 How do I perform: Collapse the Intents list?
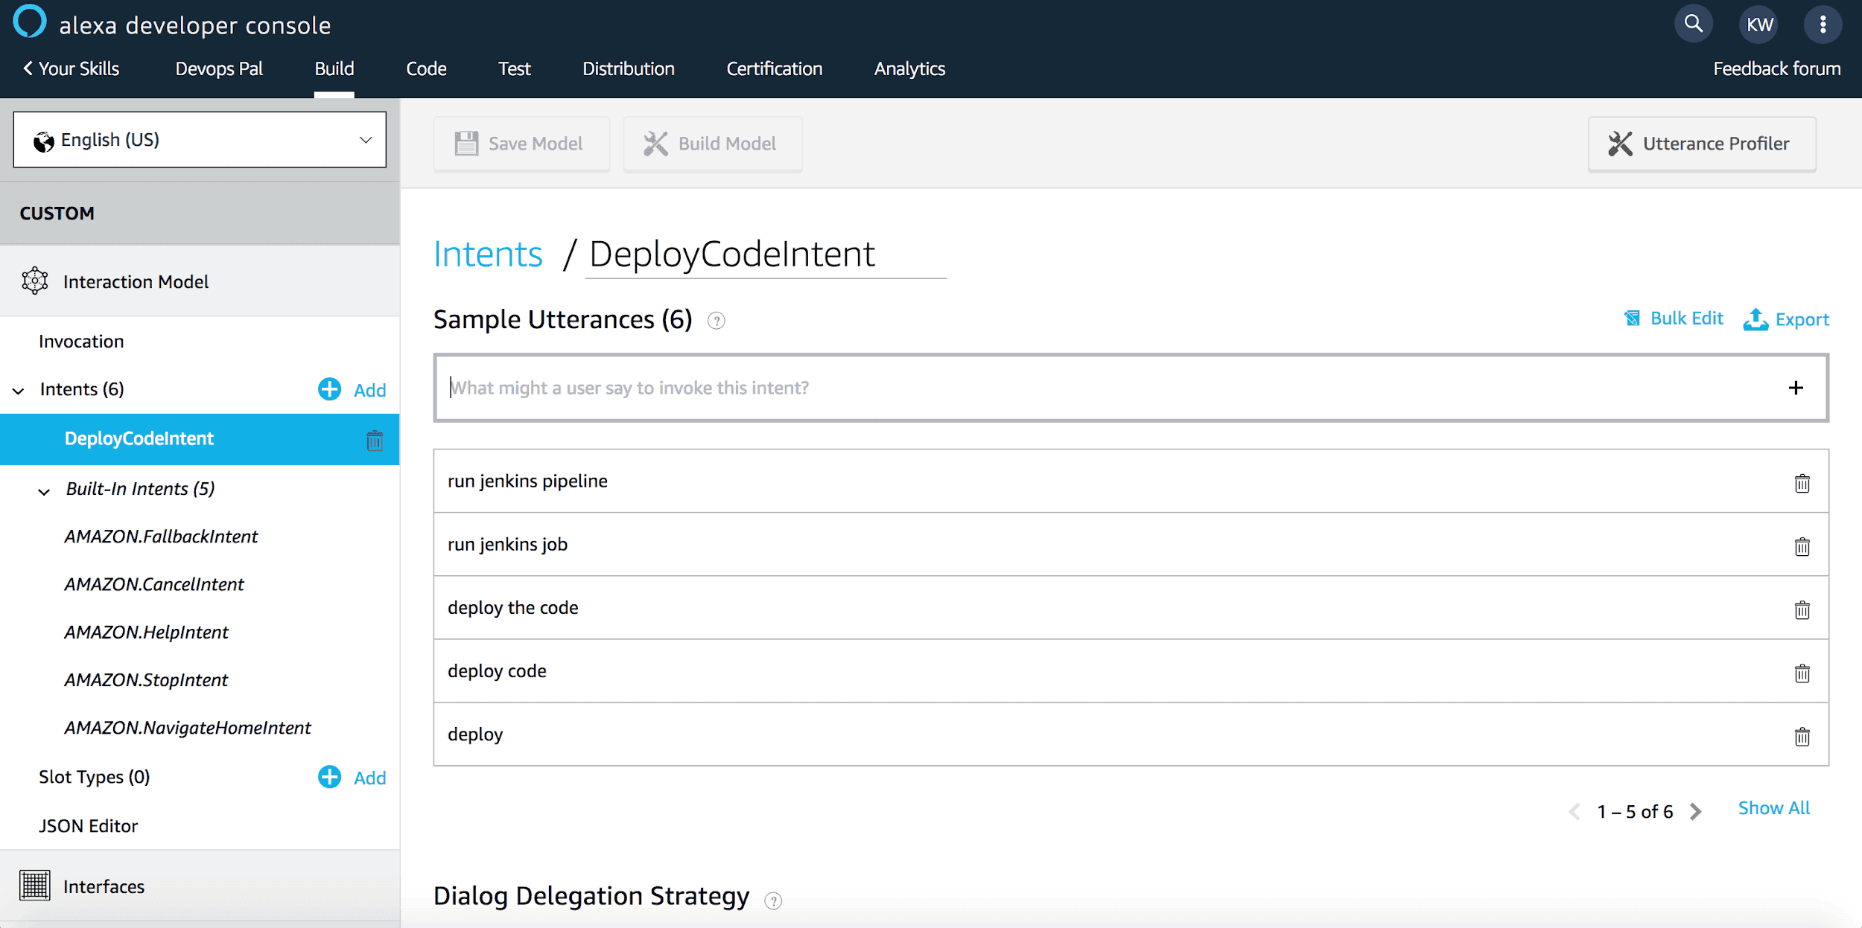click(x=17, y=390)
